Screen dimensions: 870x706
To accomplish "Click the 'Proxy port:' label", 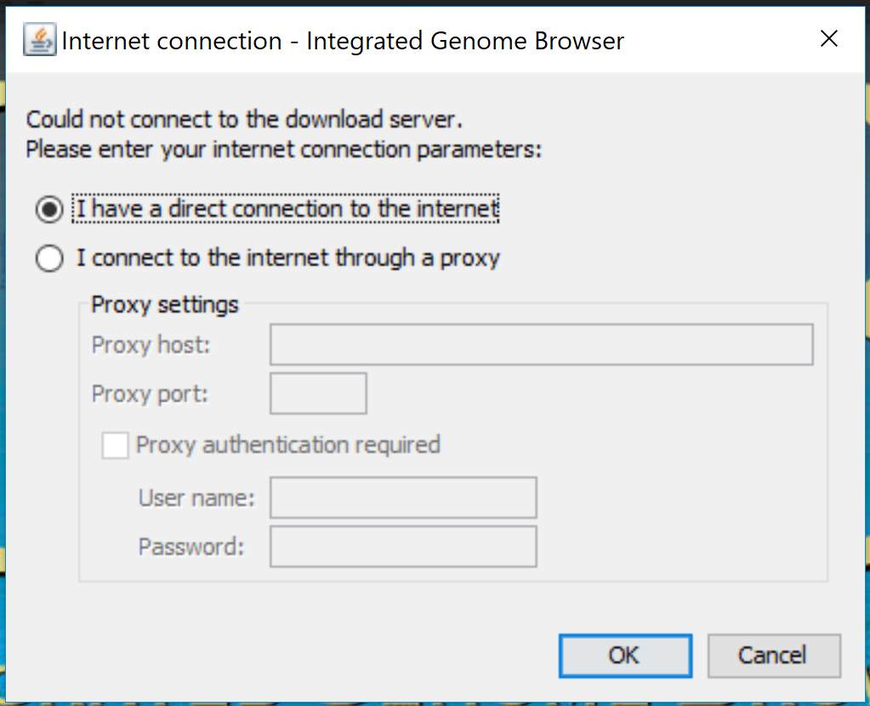I will pyautogui.click(x=150, y=395).
